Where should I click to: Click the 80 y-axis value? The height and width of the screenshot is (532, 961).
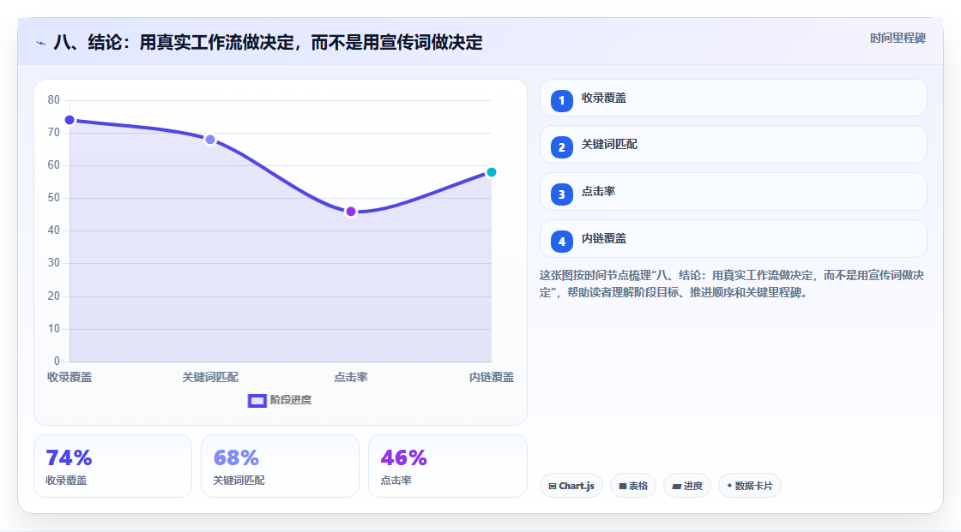pyautogui.click(x=54, y=99)
